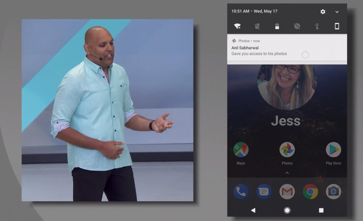
Task: Launch the Google Photos app icon
Action: tap(287, 150)
